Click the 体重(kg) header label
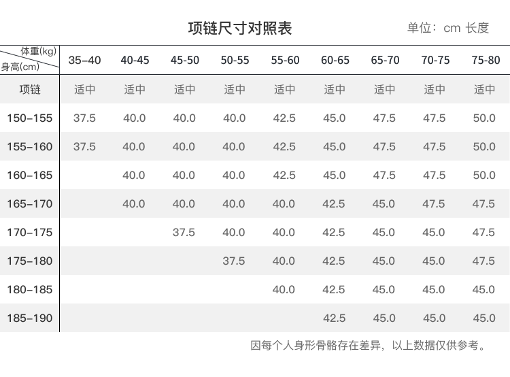 [38, 52]
